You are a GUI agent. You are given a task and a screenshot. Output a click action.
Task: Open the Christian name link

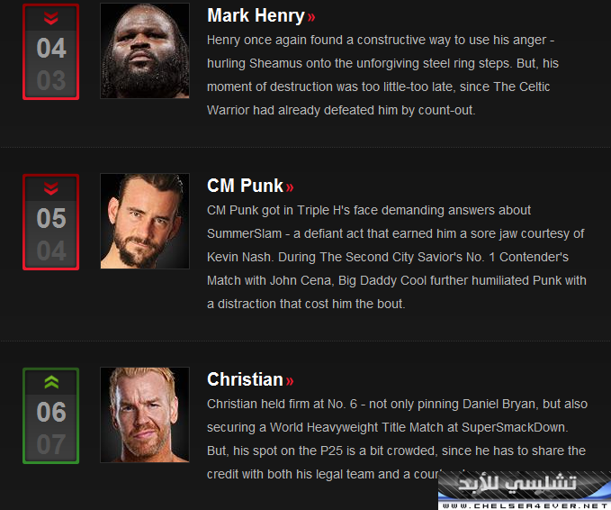pyautogui.click(x=245, y=379)
